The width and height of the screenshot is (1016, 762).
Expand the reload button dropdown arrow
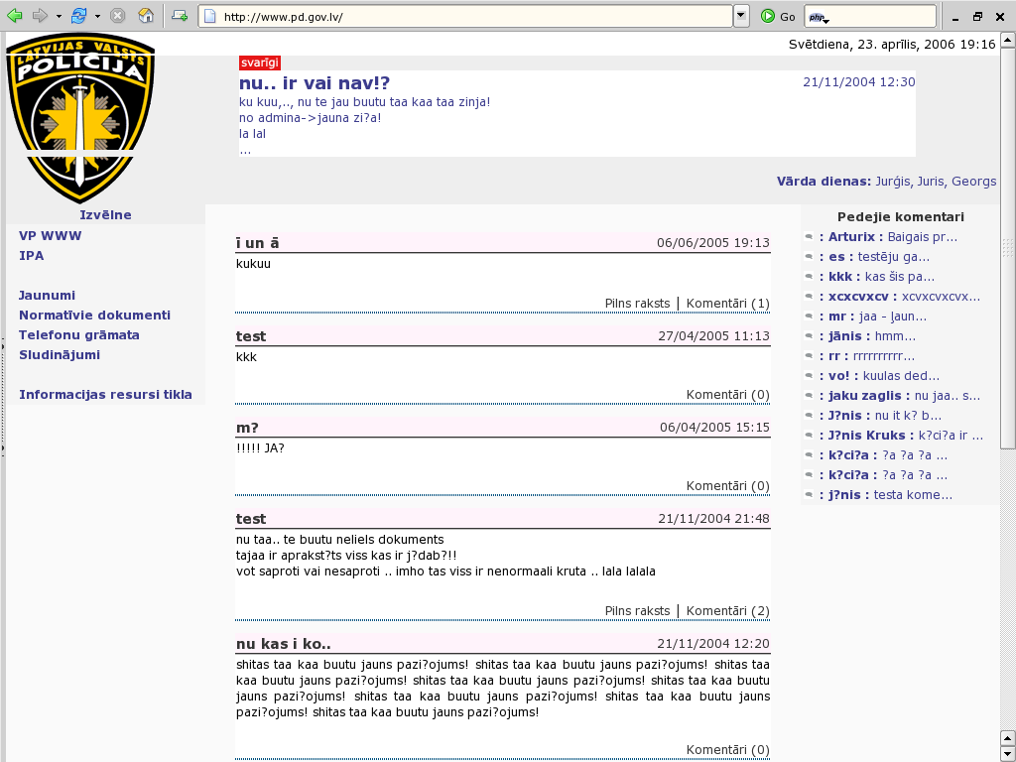coord(97,16)
